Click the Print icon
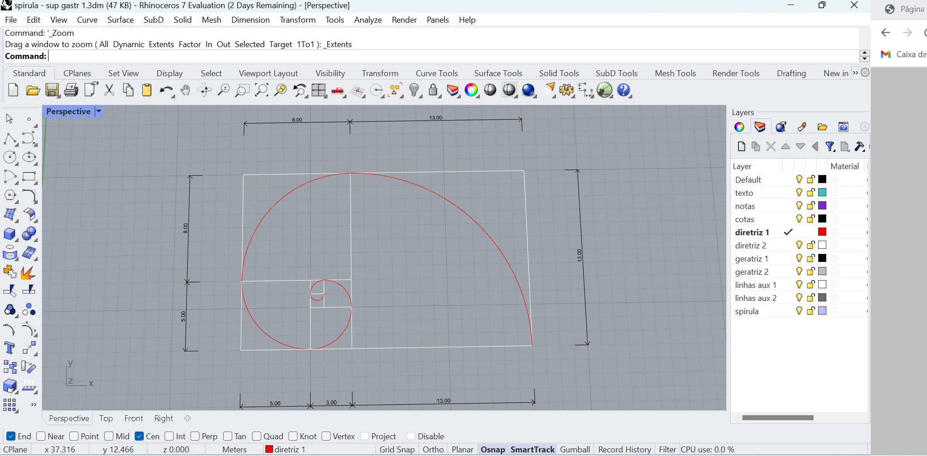The height and width of the screenshot is (456, 927). (x=71, y=90)
